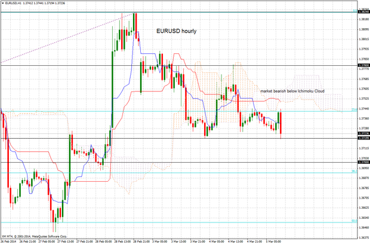Click the '28 Feb 21:00' time axis label

pyautogui.click(x=141, y=242)
